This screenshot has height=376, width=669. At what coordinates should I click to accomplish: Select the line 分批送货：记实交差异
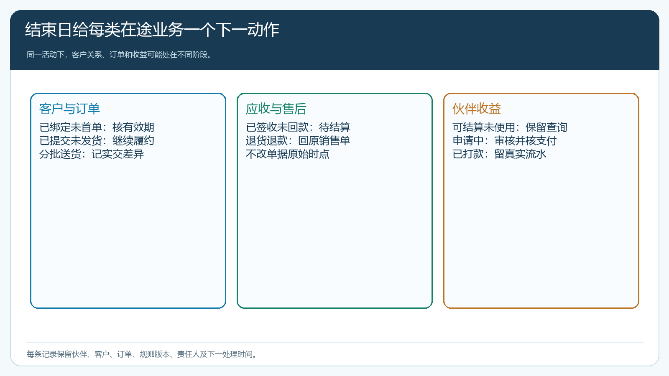[92, 154]
